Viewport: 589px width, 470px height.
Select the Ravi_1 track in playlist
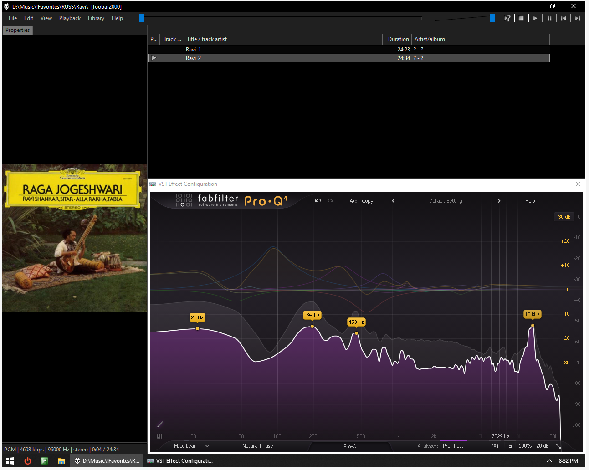pyautogui.click(x=349, y=50)
